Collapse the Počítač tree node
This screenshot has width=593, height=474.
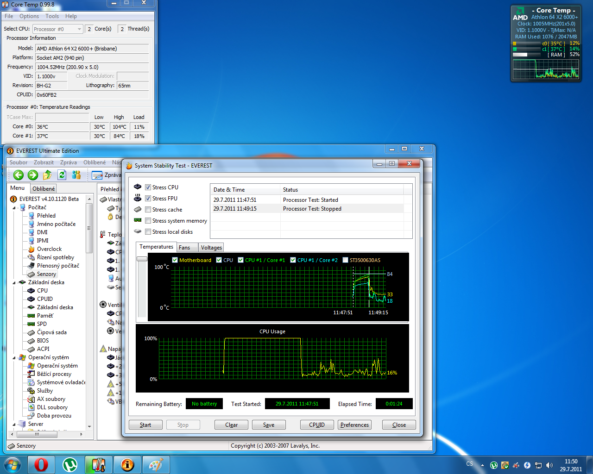[x=14, y=208]
